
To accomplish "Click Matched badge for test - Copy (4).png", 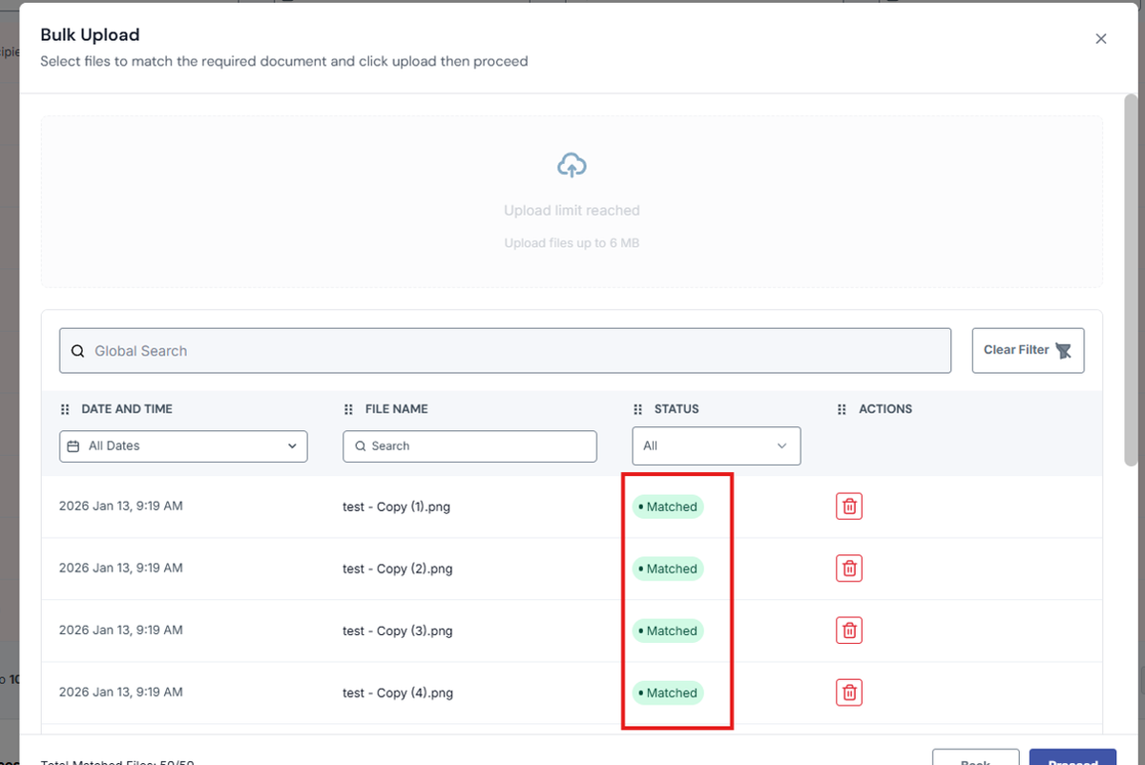I will point(668,693).
